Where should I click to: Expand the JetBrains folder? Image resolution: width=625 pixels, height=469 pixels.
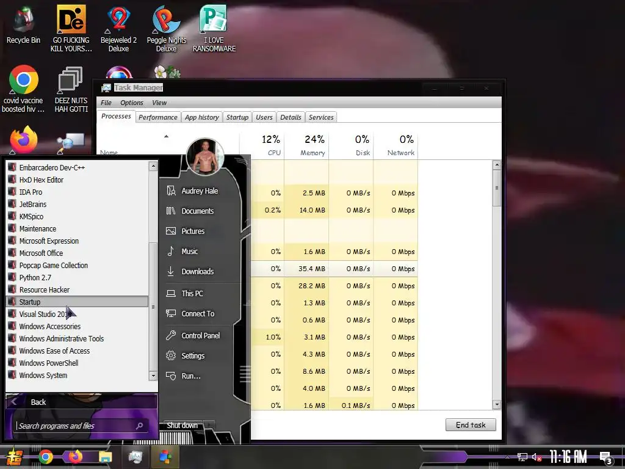(x=78, y=204)
